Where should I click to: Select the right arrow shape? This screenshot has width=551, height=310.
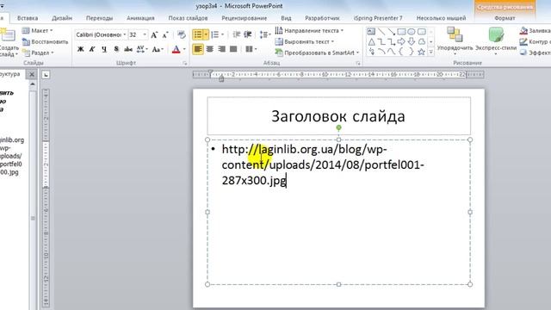tap(401, 42)
